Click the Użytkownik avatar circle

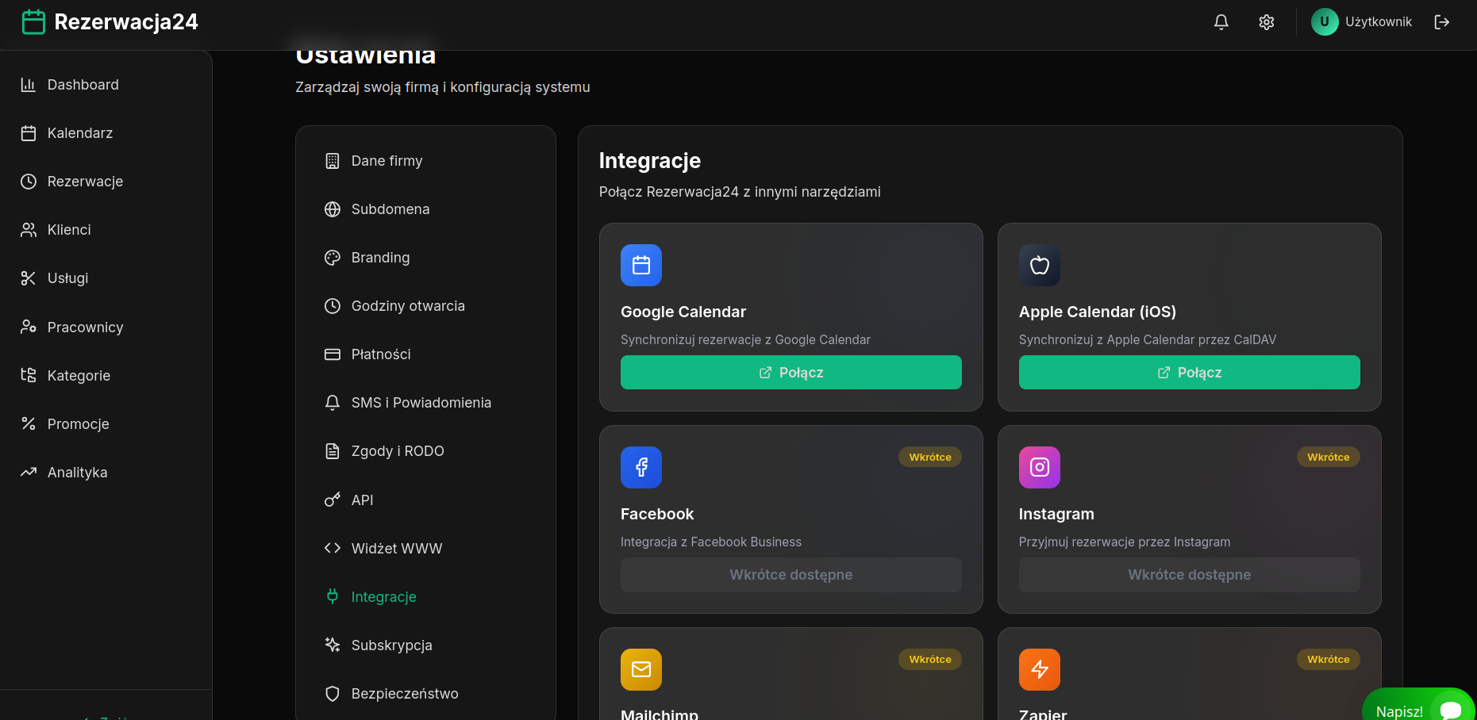click(x=1324, y=21)
